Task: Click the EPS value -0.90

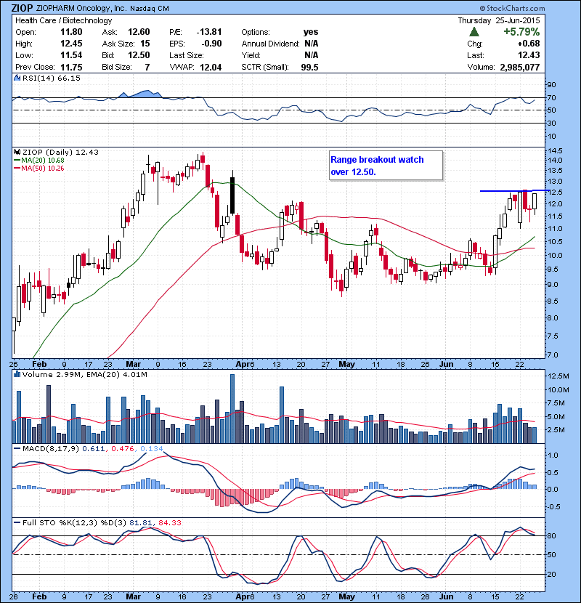Action: 211,44
